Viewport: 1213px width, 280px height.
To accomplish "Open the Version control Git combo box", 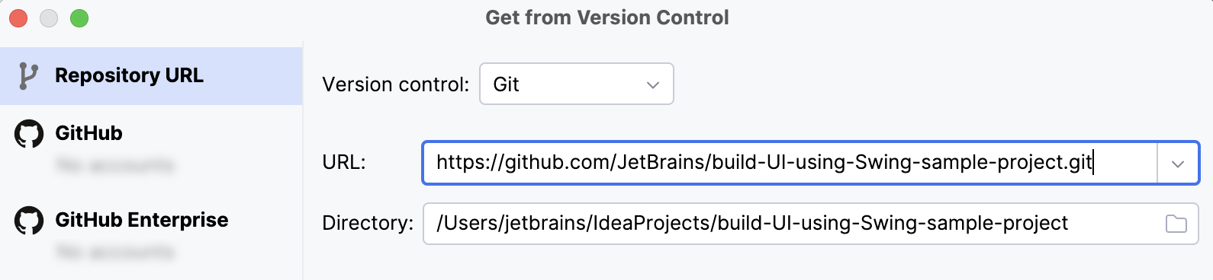I will [x=577, y=84].
